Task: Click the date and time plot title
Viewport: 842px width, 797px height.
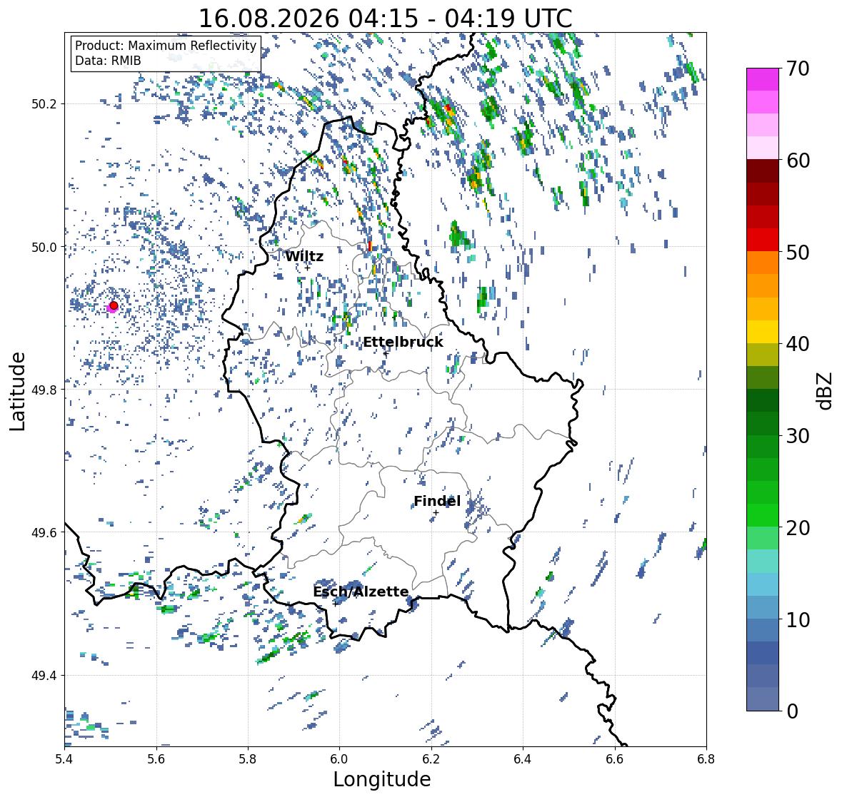Action: coord(386,19)
